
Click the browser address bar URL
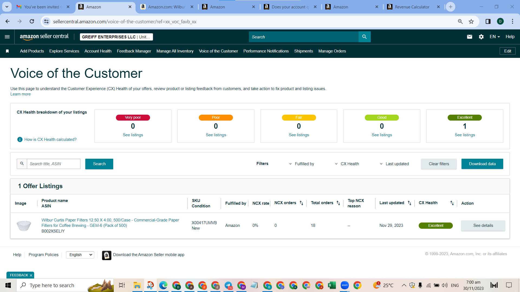[125, 22]
